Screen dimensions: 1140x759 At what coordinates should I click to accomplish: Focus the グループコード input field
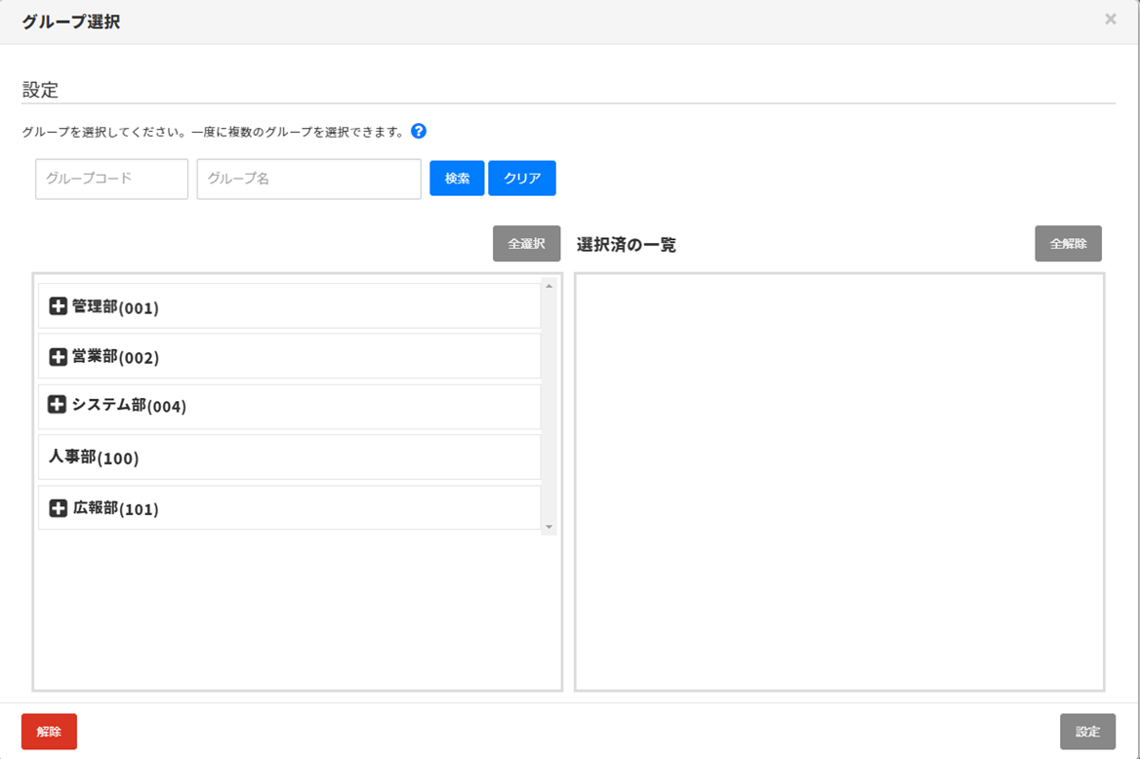pos(111,180)
